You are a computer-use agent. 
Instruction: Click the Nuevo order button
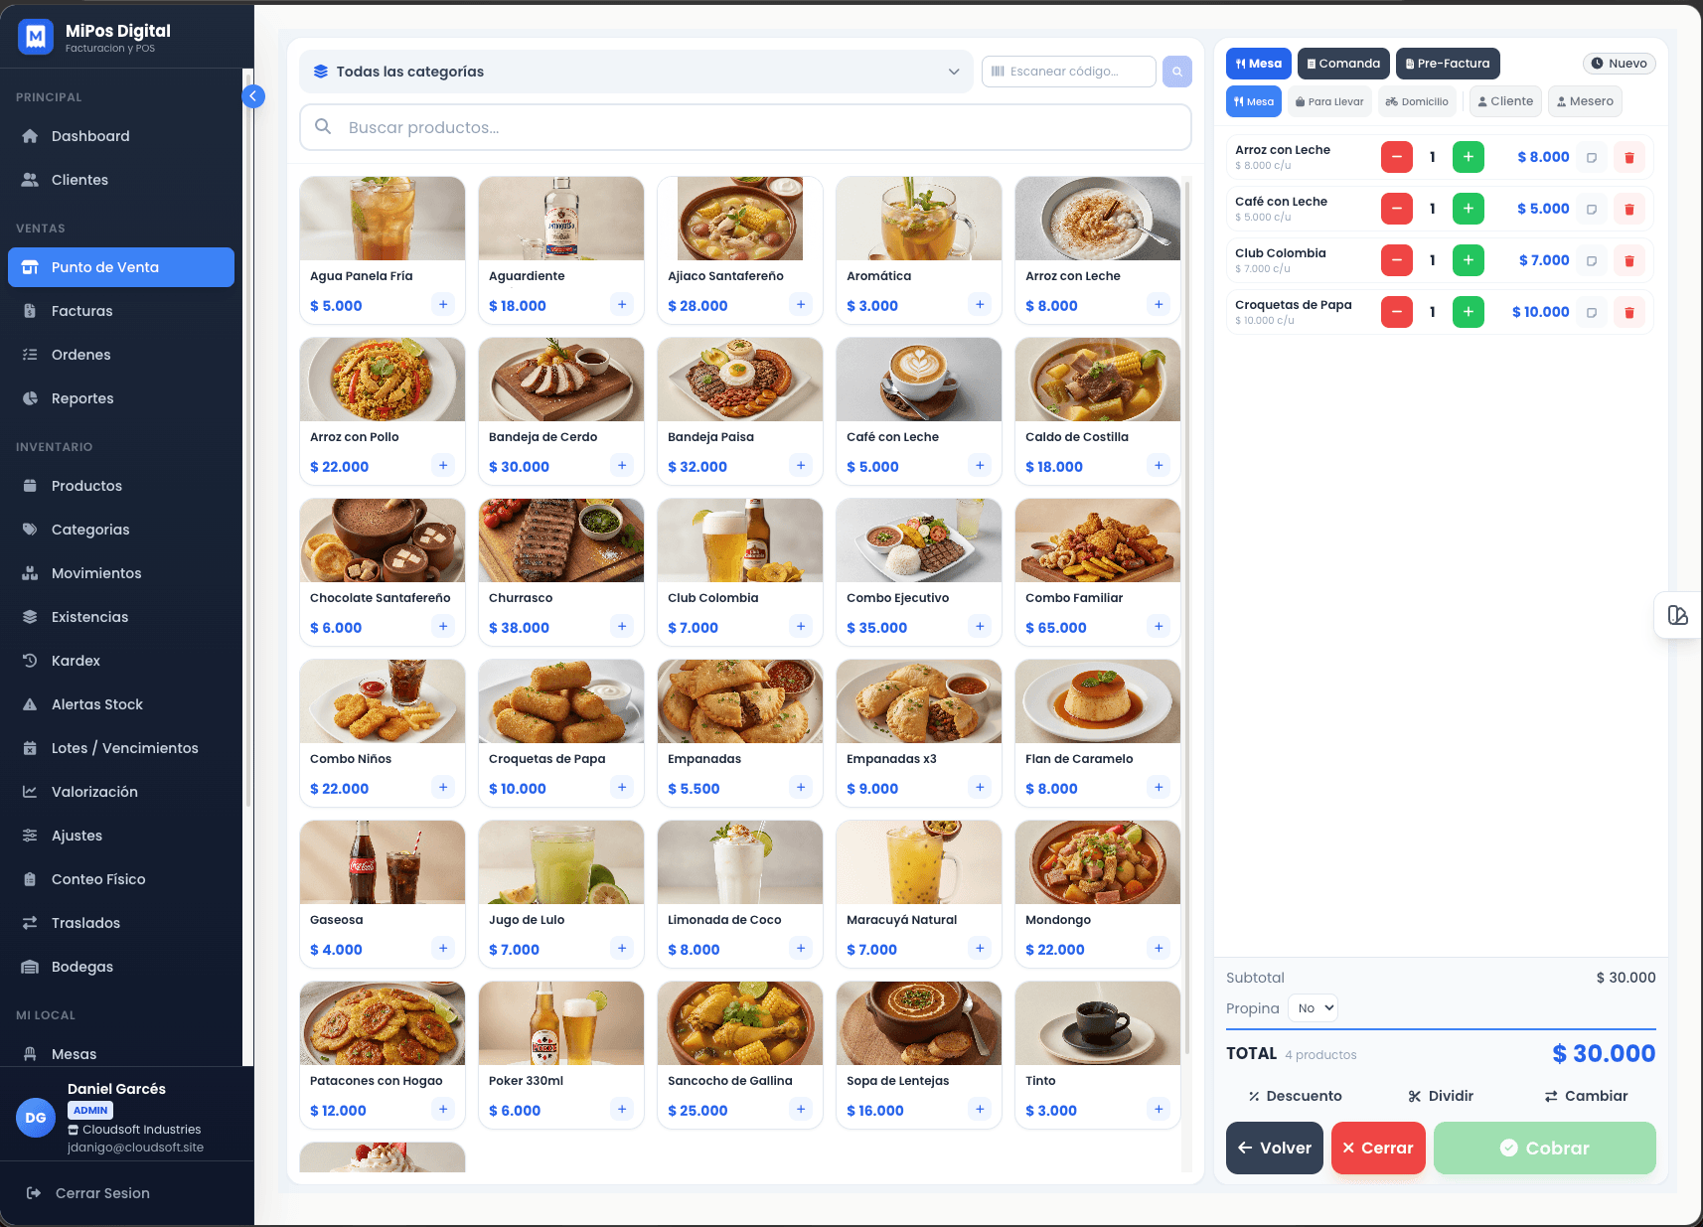(1620, 64)
